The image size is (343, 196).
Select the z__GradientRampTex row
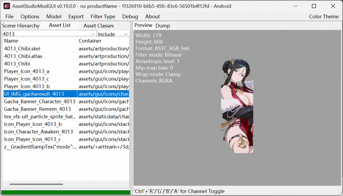pos(66,147)
